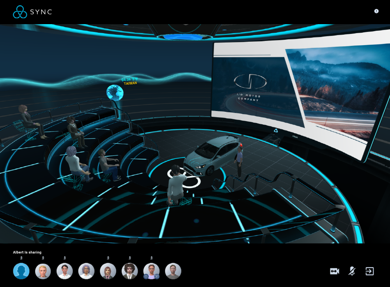Select the last participant avatar in gray shirt
The image size is (390, 287).
pyautogui.click(x=173, y=271)
